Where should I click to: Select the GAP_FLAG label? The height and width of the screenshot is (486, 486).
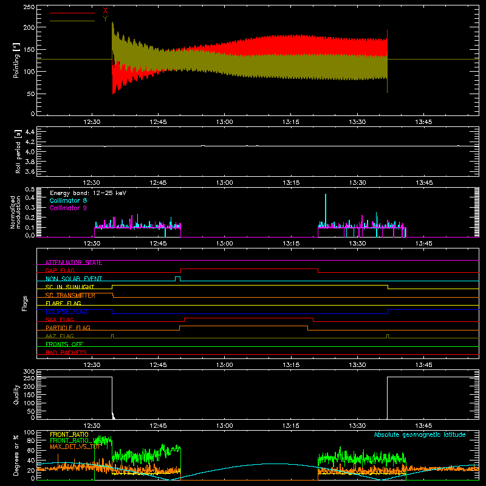[x=60, y=270]
